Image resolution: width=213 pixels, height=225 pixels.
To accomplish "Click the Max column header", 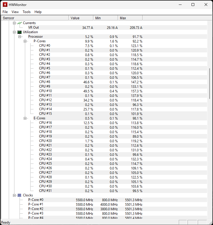I will [130, 18].
